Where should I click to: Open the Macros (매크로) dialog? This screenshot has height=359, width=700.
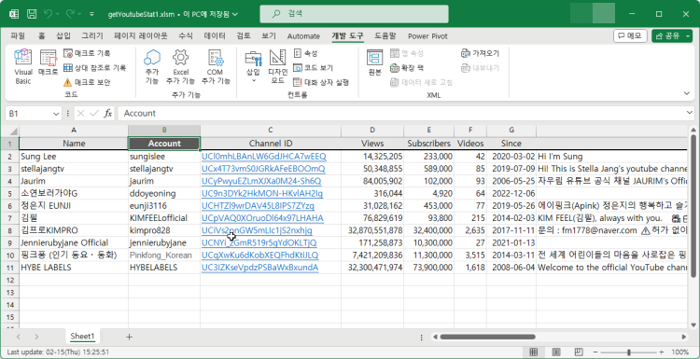(x=48, y=62)
